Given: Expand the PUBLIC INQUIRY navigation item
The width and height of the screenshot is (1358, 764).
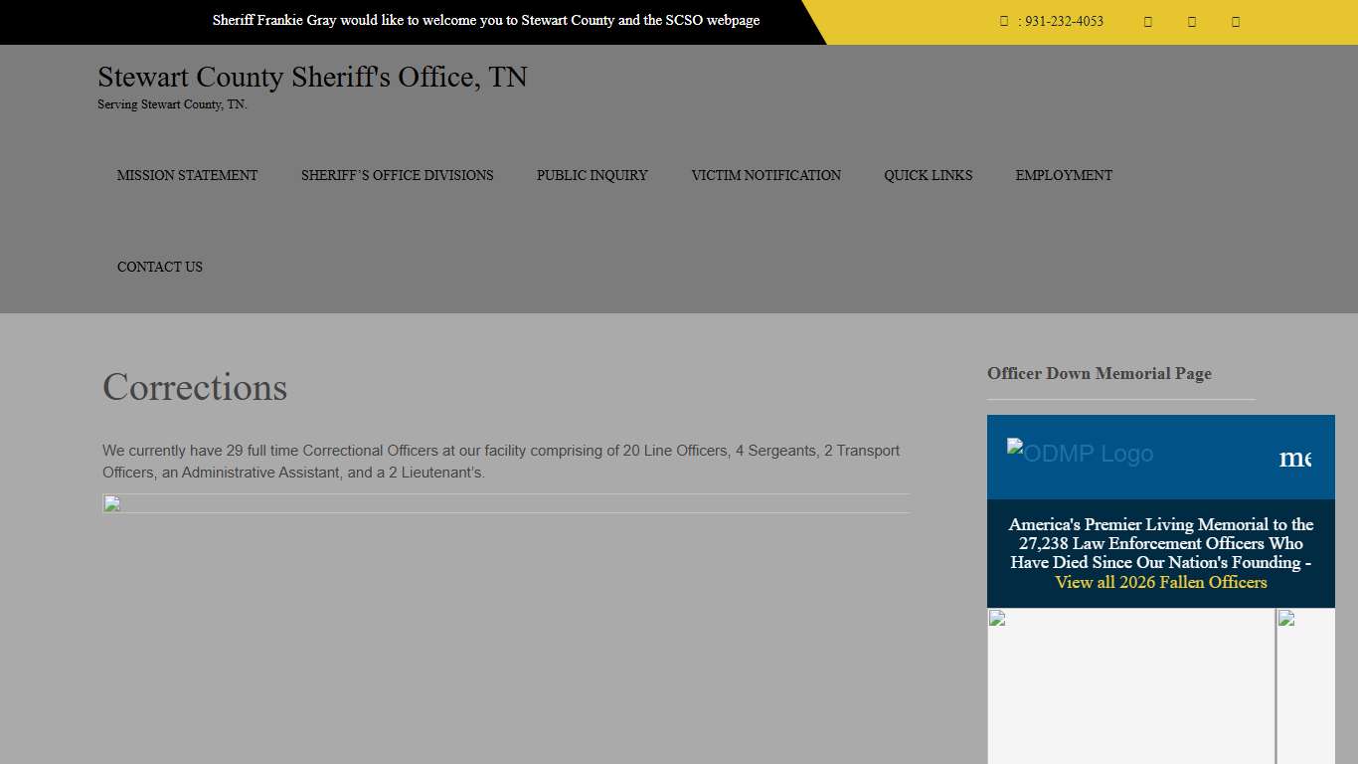Looking at the screenshot, I should click(x=592, y=175).
